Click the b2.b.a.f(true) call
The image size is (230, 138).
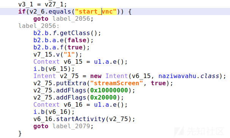pyautogui.click(x=61, y=47)
